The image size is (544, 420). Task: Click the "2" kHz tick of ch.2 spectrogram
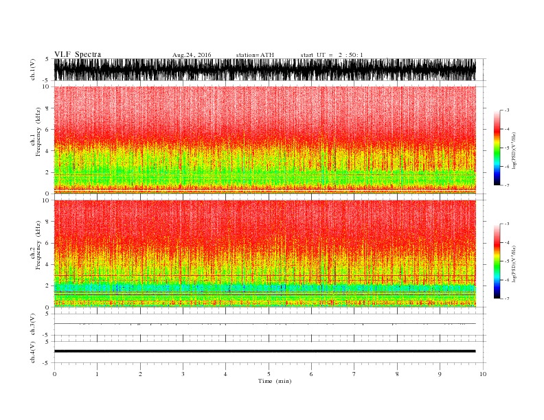click(x=47, y=286)
